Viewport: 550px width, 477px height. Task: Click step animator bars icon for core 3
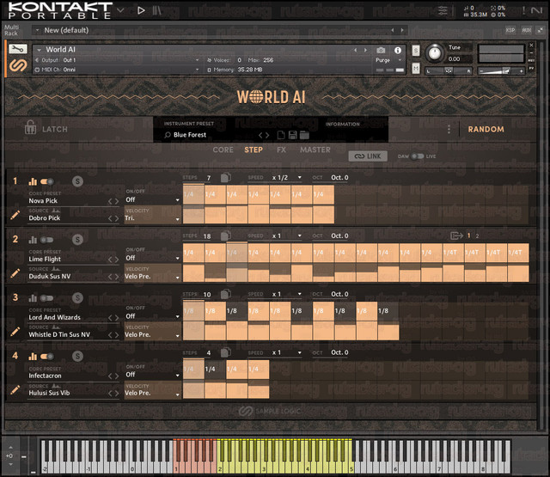[33, 298]
